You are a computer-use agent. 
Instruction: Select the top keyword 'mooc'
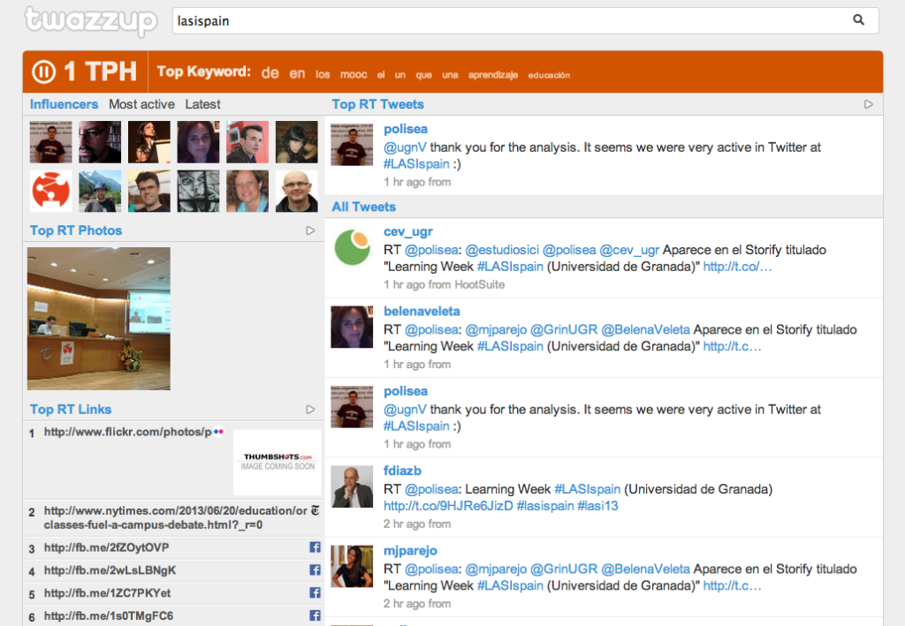click(354, 74)
